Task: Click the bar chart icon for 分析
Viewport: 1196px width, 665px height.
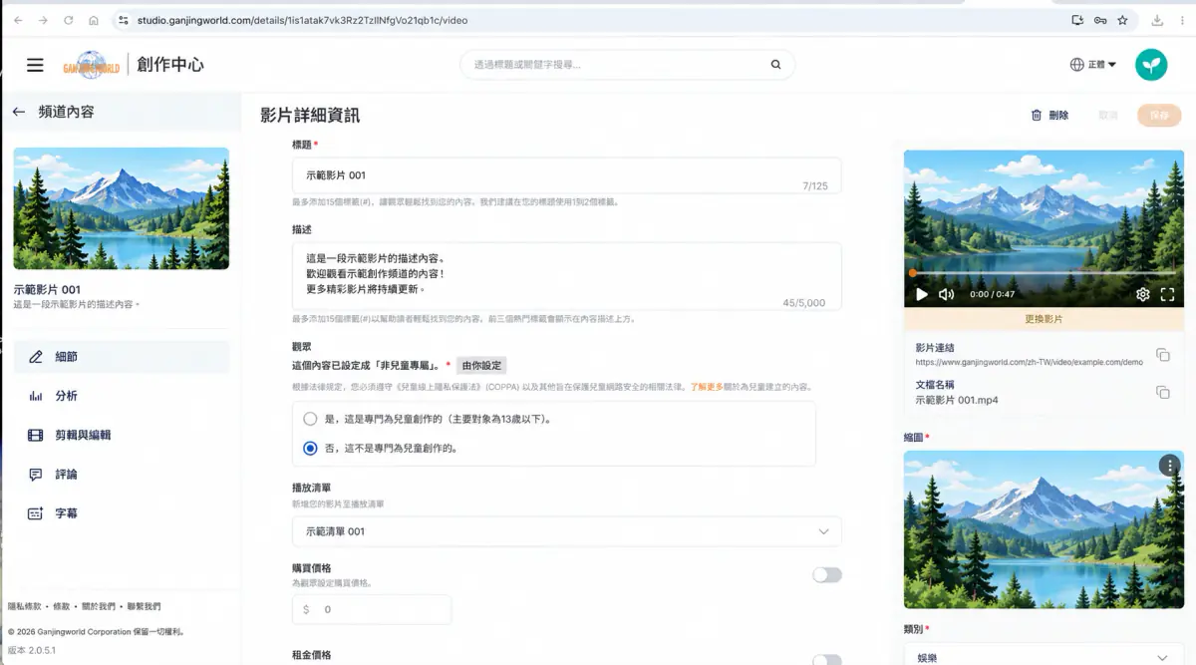Action: pyautogui.click(x=36, y=396)
